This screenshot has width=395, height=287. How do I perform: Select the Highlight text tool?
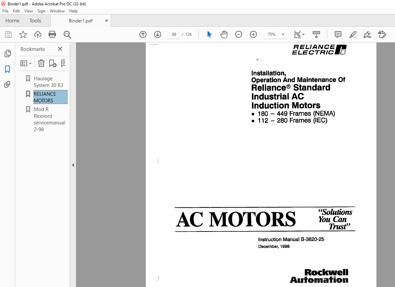click(x=353, y=34)
